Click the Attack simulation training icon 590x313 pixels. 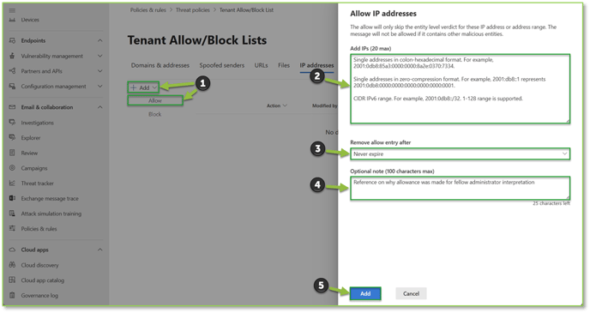pyautogui.click(x=12, y=214)
